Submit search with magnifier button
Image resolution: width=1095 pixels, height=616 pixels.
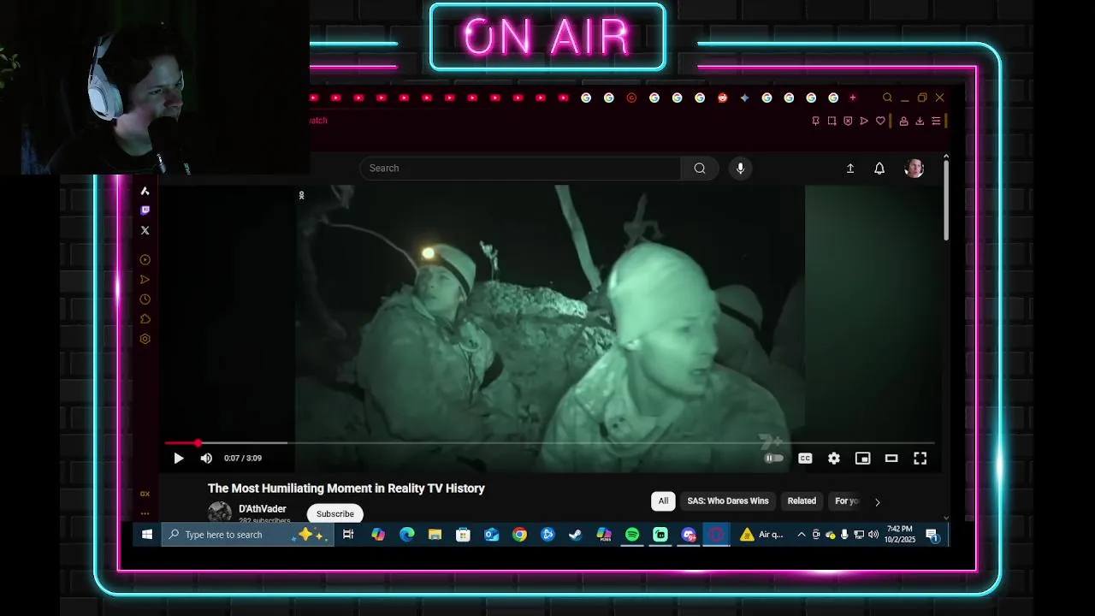700,169
